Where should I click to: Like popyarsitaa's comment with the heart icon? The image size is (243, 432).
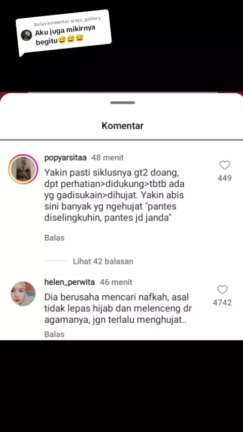tap(224, 165)
